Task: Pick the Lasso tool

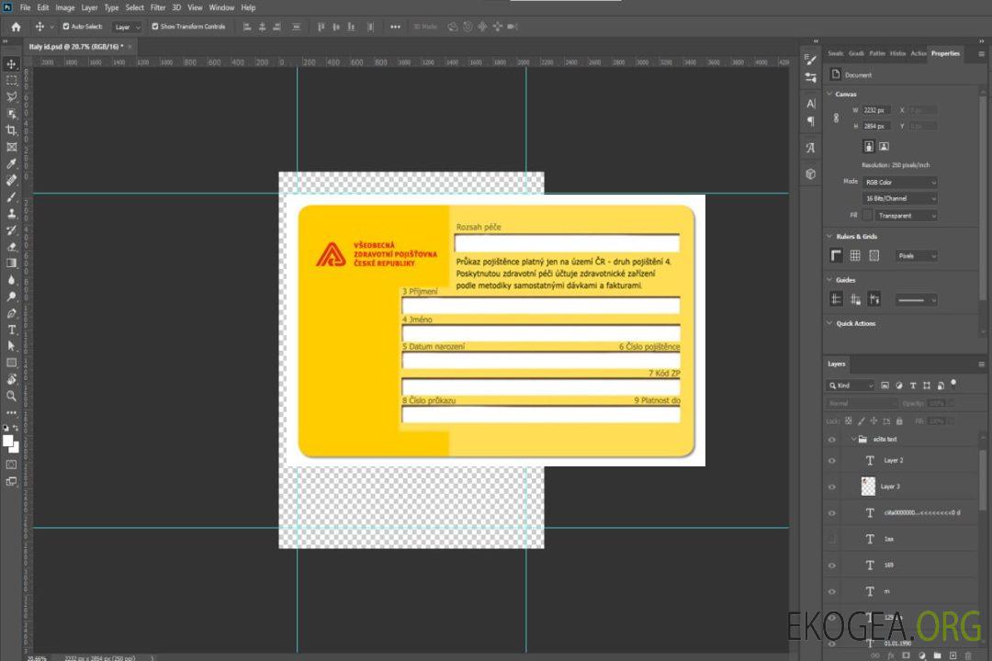Action: [x=12, y=96]
